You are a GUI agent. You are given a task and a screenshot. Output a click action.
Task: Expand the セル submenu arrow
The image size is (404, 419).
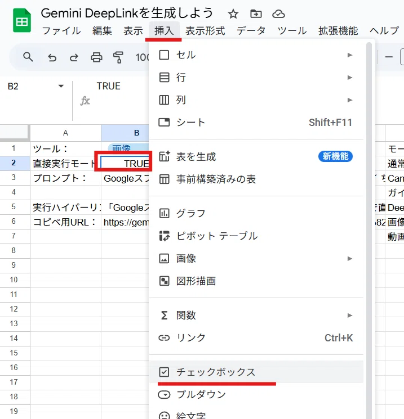(350, 55)
